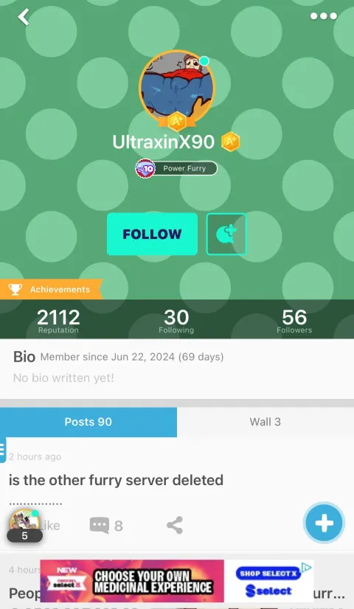Tap the gold A+ badge beside username
354x609 pixels.
(230, 142)
